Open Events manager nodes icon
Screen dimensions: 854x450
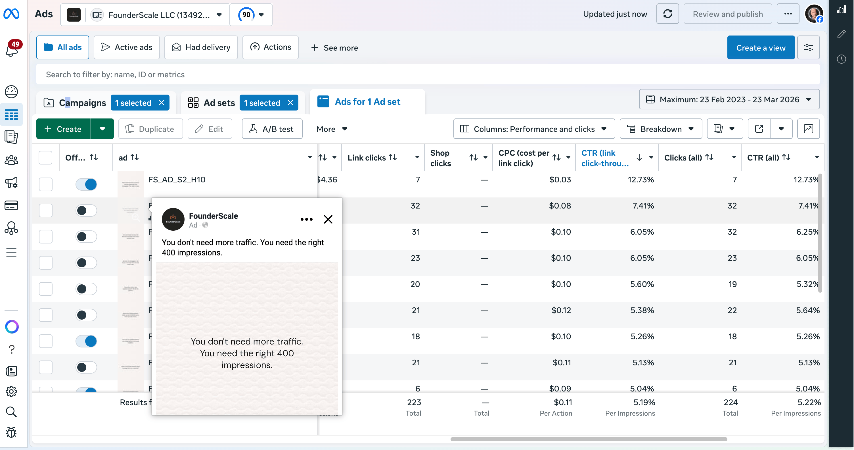point(11,228)
